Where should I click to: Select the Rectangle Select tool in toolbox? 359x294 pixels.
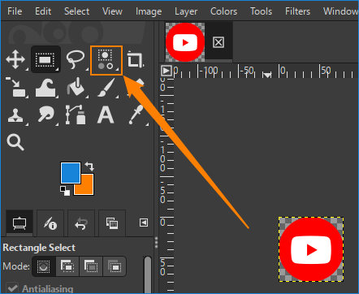(45, 59)
